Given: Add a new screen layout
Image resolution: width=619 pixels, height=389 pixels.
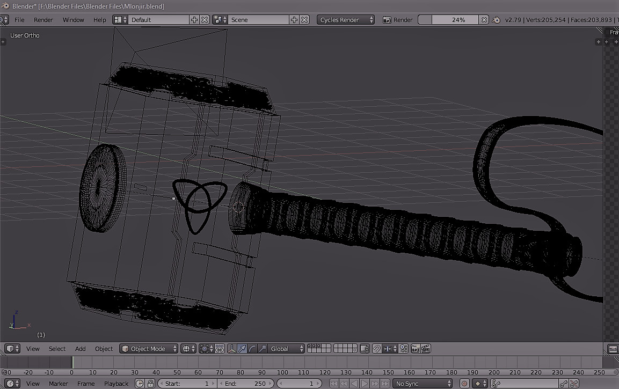Looking at the screenshot, I should point(194,20).
